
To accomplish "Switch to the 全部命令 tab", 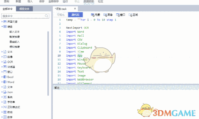I will 8,9.
